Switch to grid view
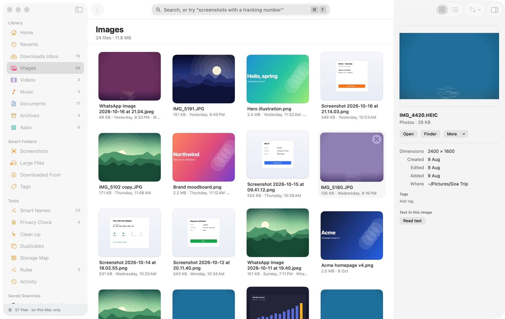 (442, 10)
